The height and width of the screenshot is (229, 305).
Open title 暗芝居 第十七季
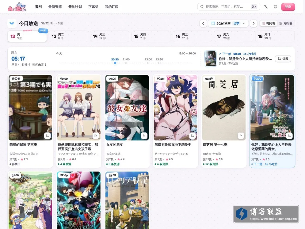point(215,145)
